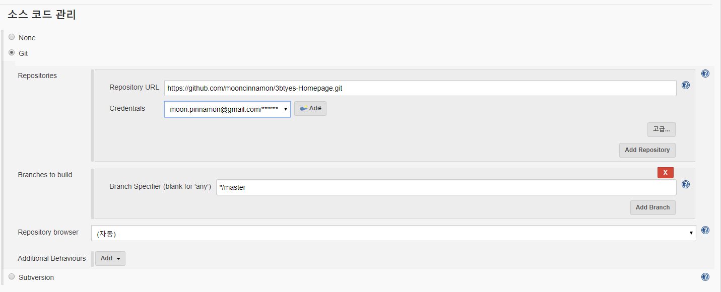Select the Git radio button
721x292 pixels.
pos(12,52)
